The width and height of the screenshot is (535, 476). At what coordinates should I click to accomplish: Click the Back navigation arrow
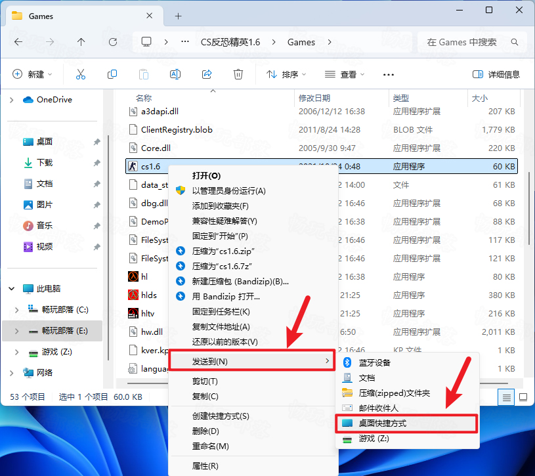(18, 42)
